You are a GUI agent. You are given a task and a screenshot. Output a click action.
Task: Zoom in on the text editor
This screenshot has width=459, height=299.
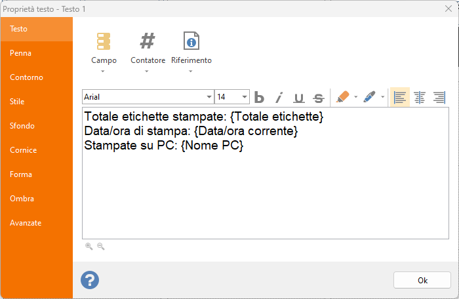[89, 247]
